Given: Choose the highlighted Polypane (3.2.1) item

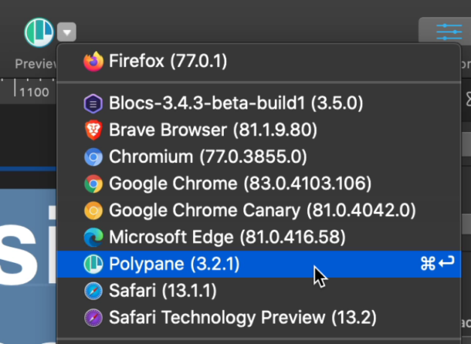Looking at the screenshot, I should 259,264.
